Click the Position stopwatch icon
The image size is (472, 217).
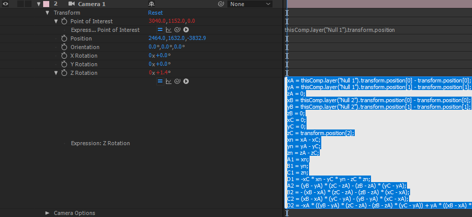pos(64,38)
